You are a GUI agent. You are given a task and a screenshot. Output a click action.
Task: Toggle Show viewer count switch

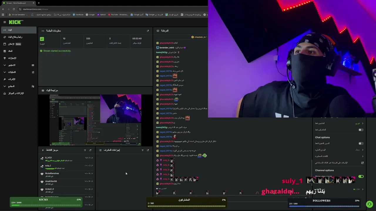[x=361, y=176]
